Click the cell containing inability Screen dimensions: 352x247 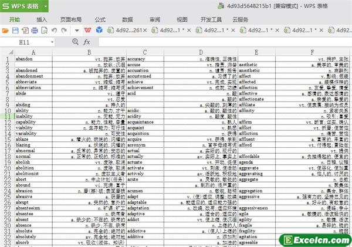33,116
